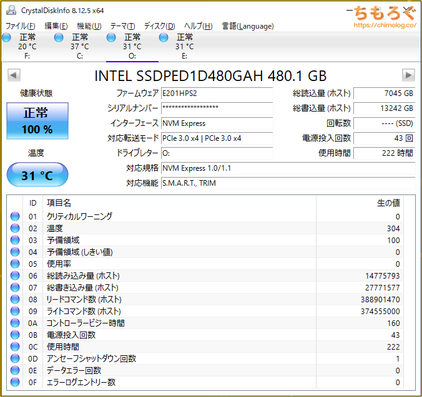Select the C: drive at 37 °C
This screenshot has width=422, height=397.
click(80, 46)
